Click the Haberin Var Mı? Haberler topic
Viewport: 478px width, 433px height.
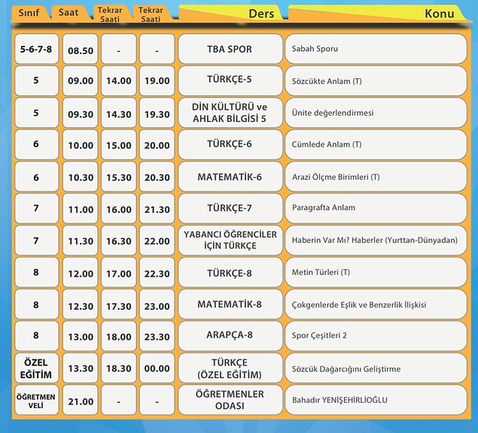point(376,241)
